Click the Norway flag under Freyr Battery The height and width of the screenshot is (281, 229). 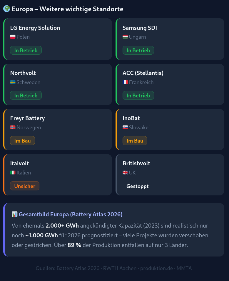pos(13,128)
